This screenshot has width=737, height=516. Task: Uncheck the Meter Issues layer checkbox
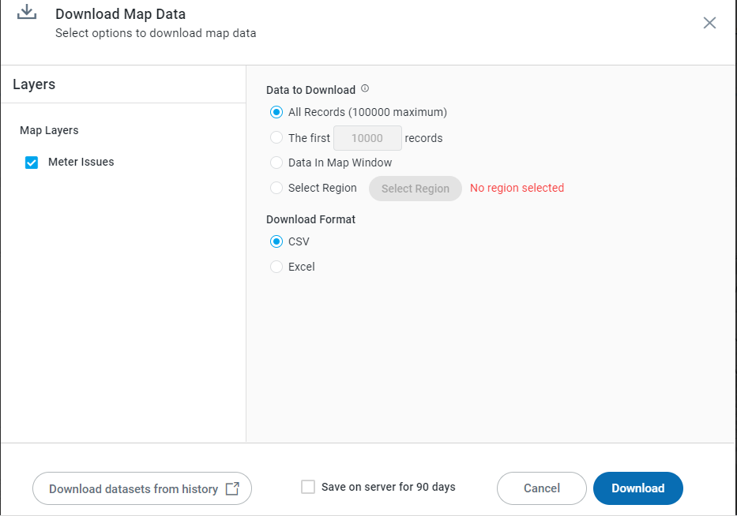[x=32, y=163]
